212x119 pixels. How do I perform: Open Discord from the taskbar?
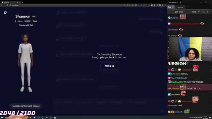click(34, 118)
